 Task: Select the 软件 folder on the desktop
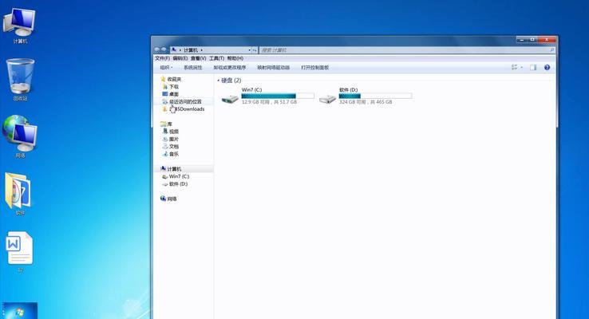click(19, 194)
